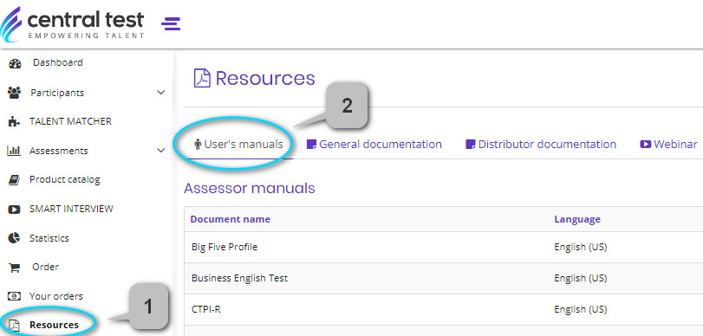The width and height of the screenshot is (703, 336).
Task: Click the Language column header
Action: pyautogui.click(x=577, y=219)
